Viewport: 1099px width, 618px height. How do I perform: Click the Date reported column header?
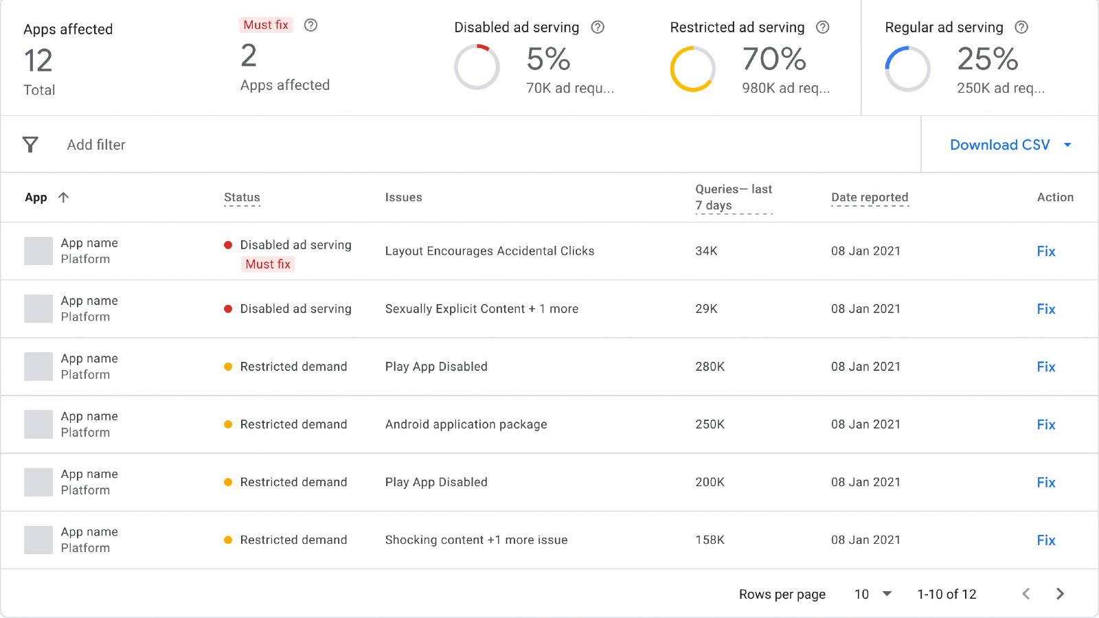click(x=869, y=197)
